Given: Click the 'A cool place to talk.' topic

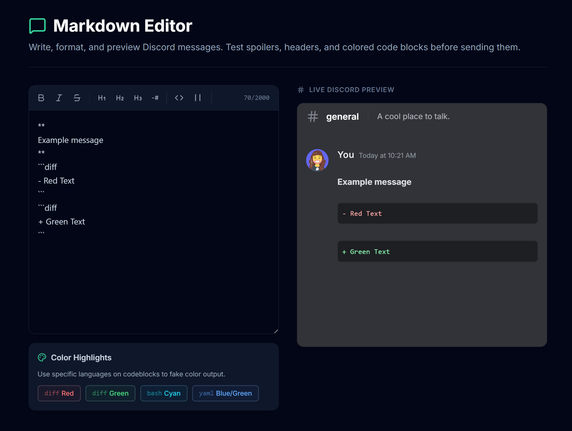Looking at the screenshot, I should click(x=413, y=117).
